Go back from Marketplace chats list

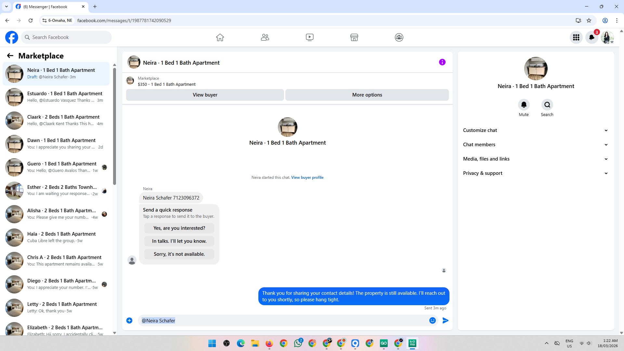[10, 56]
